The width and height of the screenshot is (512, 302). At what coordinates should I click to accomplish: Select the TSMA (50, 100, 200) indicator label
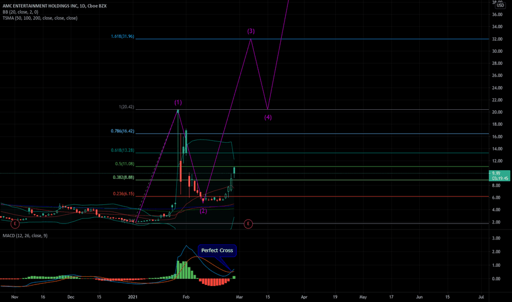point(40,18)
